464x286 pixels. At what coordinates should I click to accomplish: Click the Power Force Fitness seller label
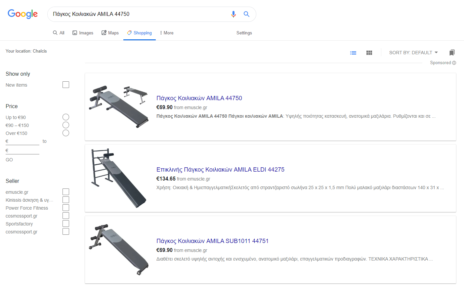click(27, 208)
